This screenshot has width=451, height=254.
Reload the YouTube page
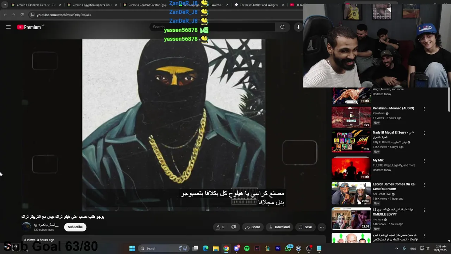[22, 15]
